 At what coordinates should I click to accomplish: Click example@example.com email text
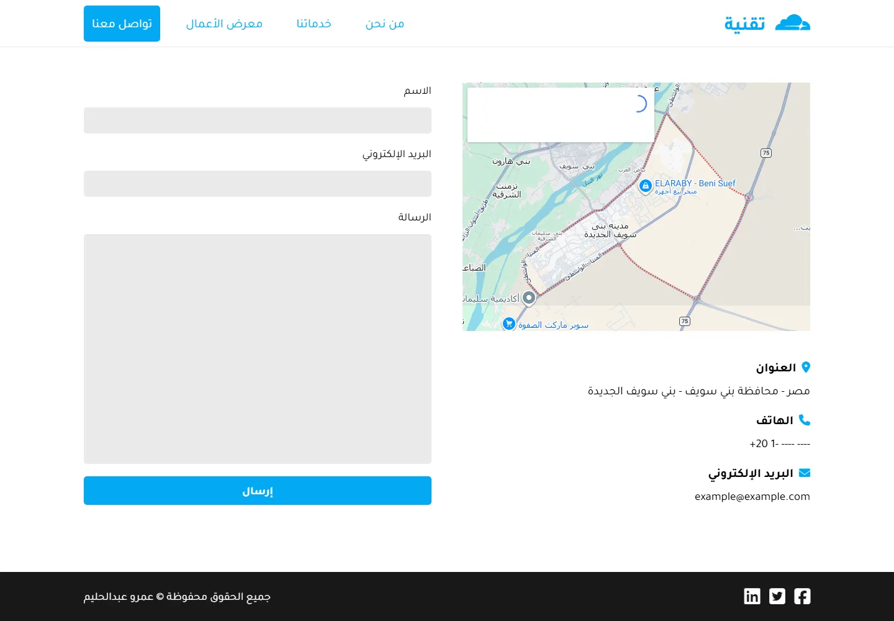[752, 496]
